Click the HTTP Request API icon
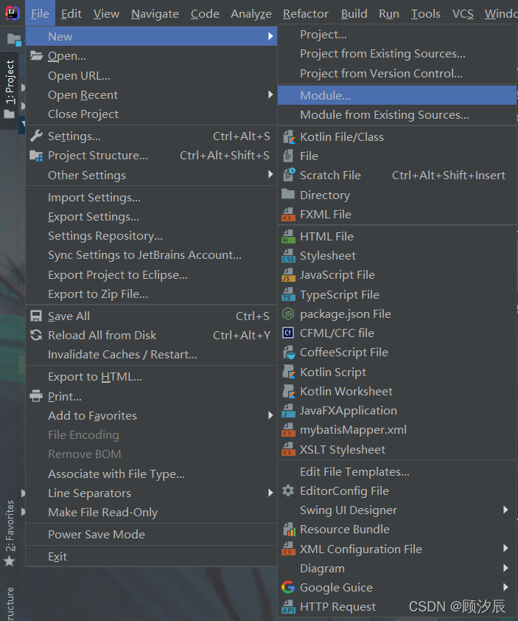518x621 pixels. tap(289, 607)
